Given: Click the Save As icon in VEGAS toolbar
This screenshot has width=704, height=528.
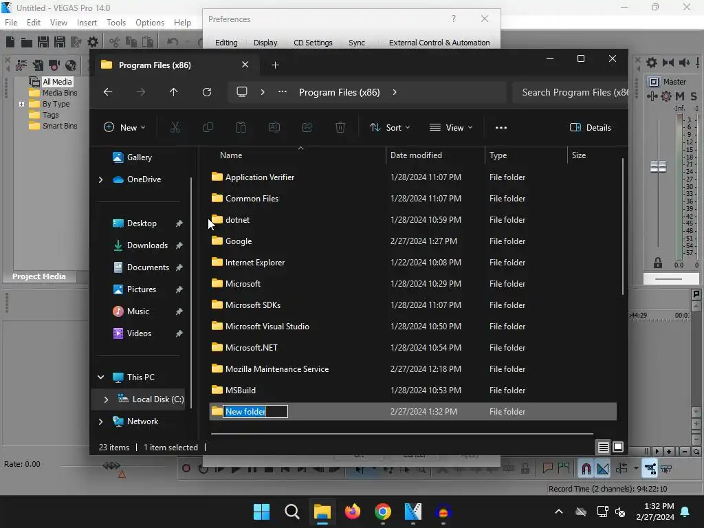Looking at the screenshot, I should pos(59,42).
